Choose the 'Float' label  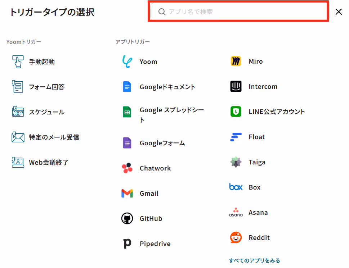[257, 137]
